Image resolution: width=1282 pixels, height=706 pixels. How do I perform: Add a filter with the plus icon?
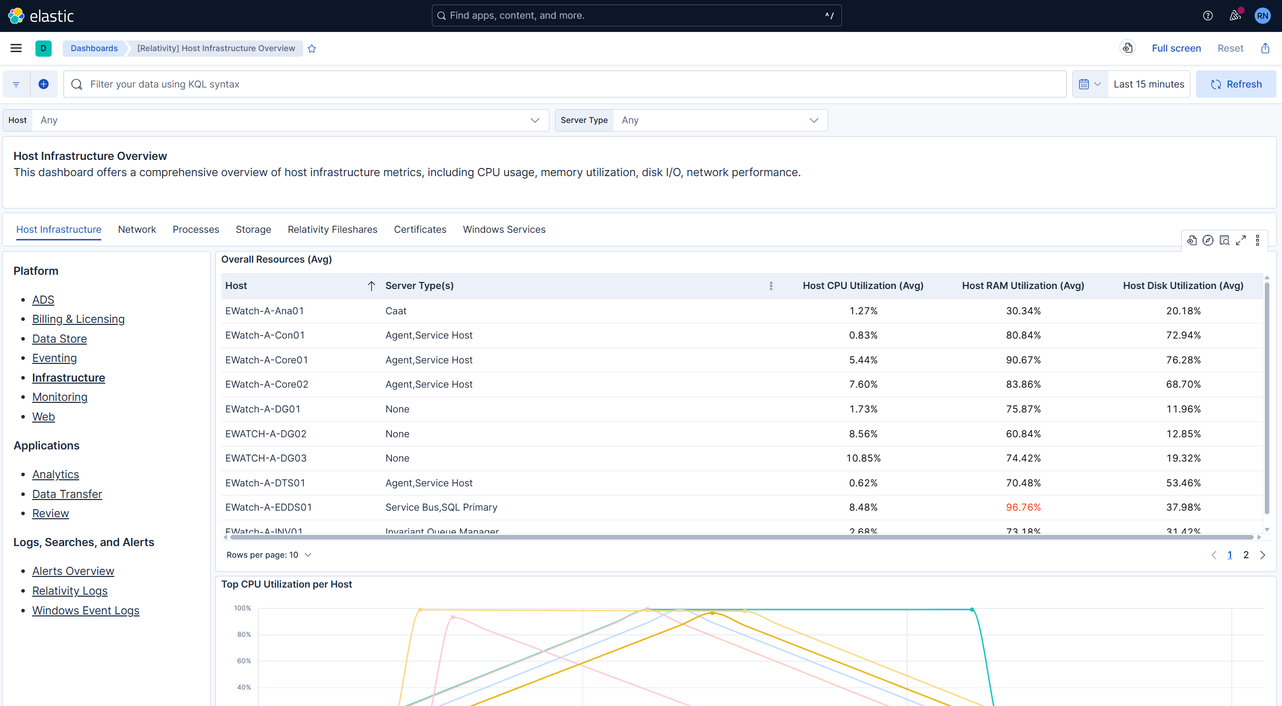pos(44,84)
